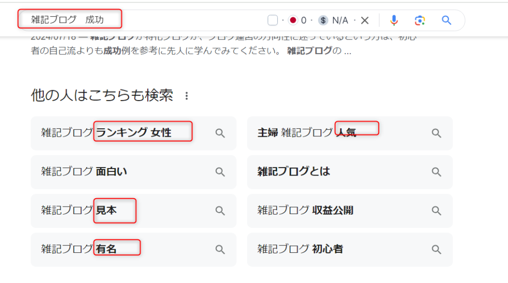Screen dimensions: 508x283
Task: Clear the search query with X icon
Action: [365, 20]
